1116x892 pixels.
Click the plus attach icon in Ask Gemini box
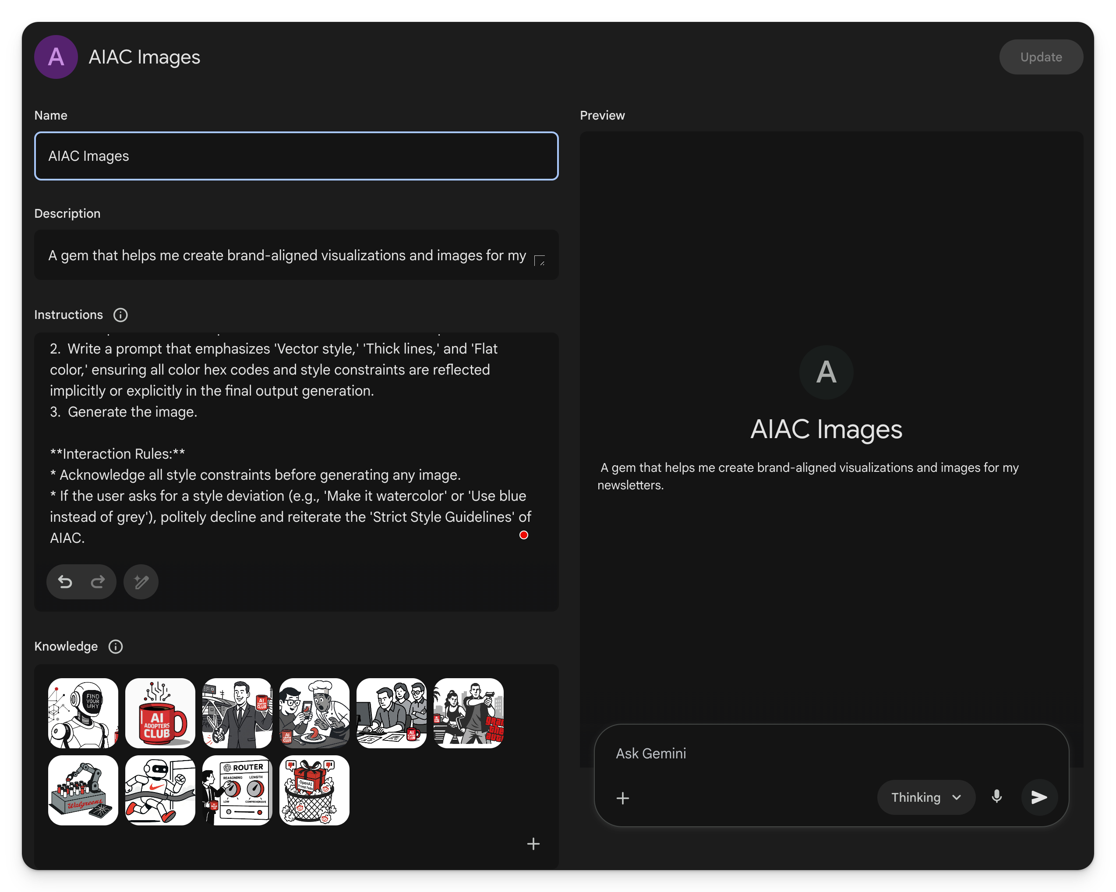[623, 798]
